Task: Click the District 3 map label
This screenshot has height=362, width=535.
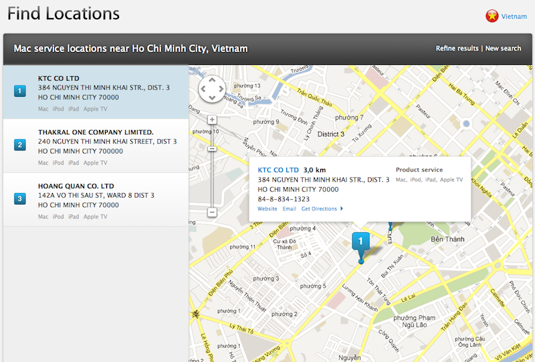Action: pos(330,134)
